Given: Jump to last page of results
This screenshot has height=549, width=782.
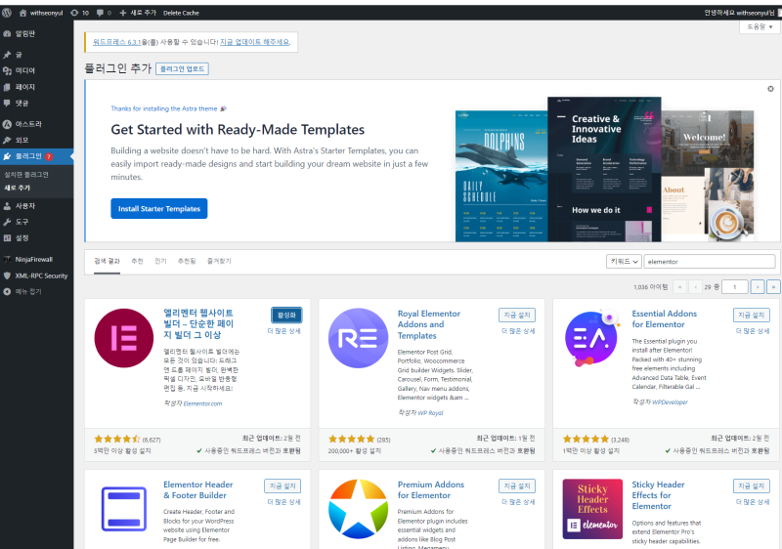Looking at the screenshot, I should coord(773,287).
